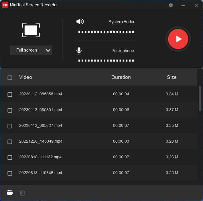Minimize the recorder window
This screenshot has height=201, width=203.
point(183,5)
